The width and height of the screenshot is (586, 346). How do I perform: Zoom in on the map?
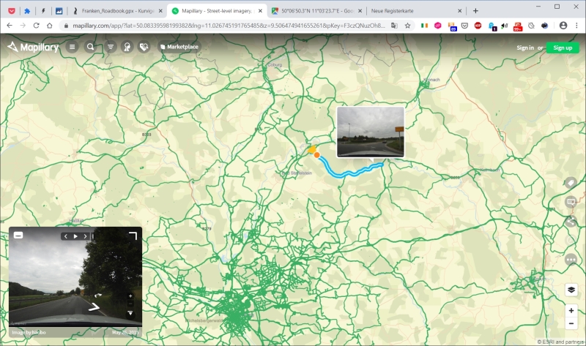pyautogui.click(x=571, y=311)
